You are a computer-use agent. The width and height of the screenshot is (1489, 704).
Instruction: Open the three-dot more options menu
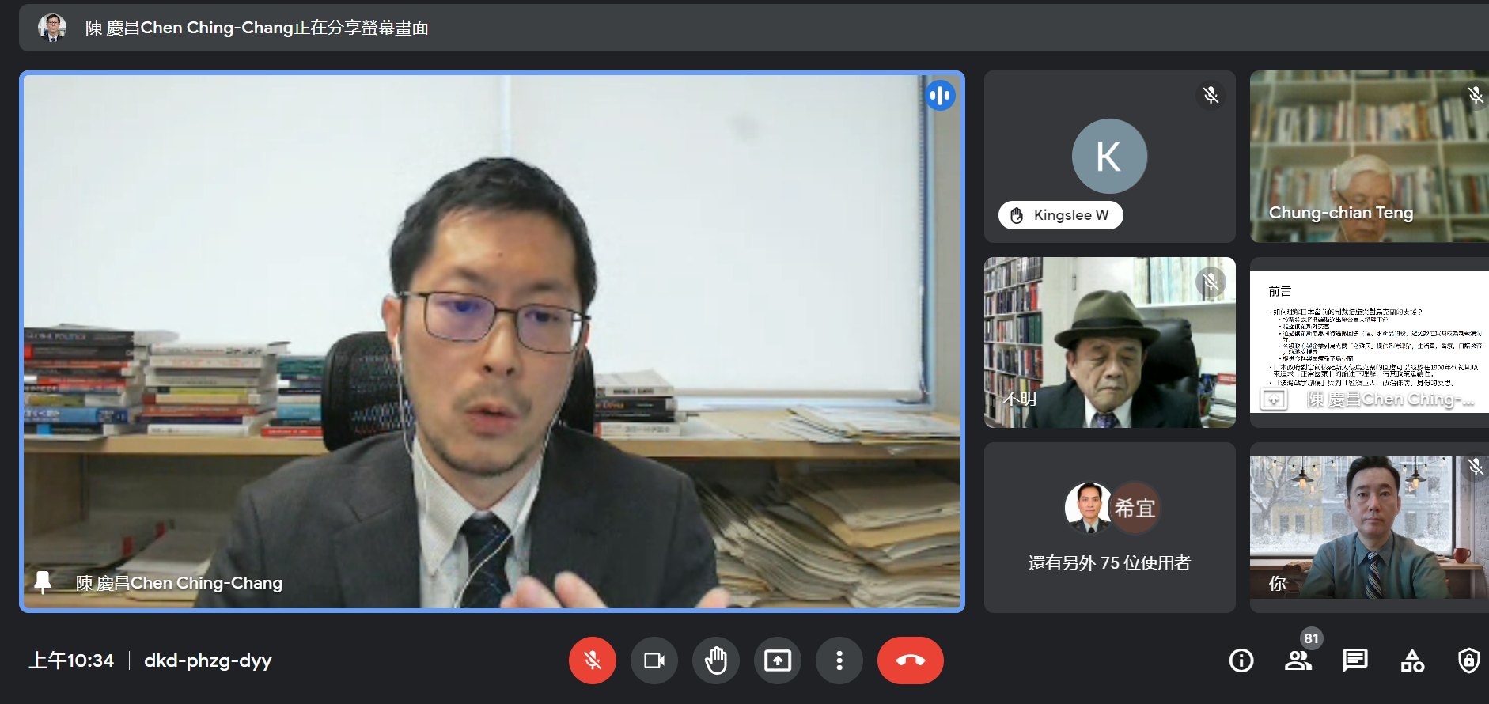839,660
